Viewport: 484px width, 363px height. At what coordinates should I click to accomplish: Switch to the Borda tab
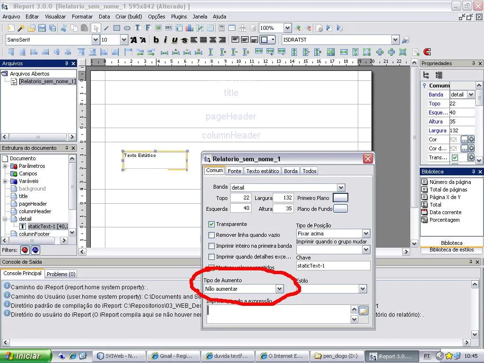(x=291, y=171)
